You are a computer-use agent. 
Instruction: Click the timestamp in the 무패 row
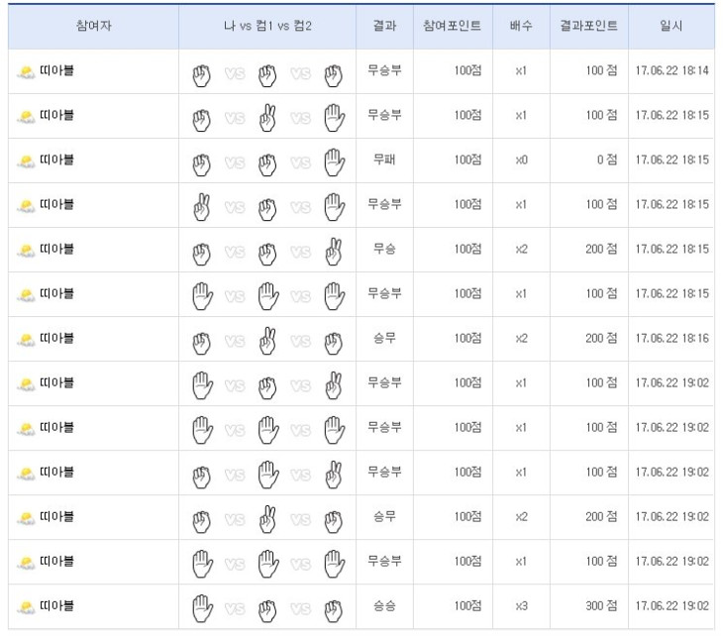point(671,160)
